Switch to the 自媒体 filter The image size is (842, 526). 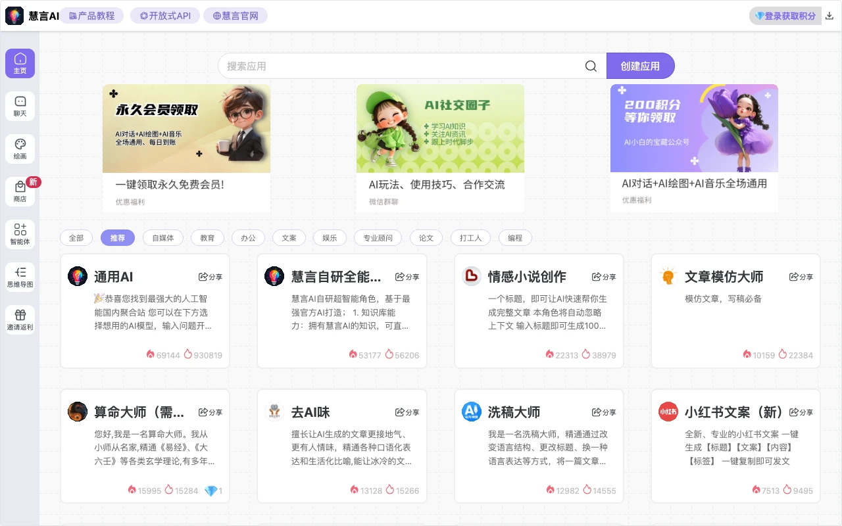click(162, 238)
